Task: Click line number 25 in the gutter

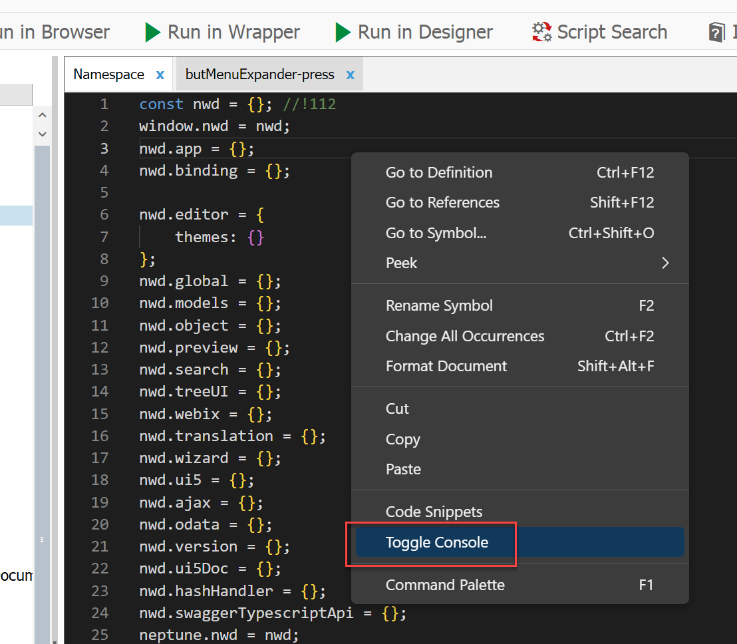Action: coord(100,635)
